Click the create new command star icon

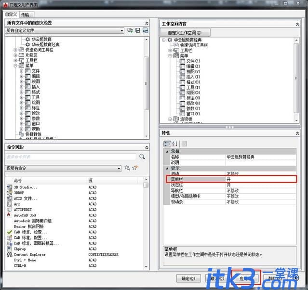point(135,168)
